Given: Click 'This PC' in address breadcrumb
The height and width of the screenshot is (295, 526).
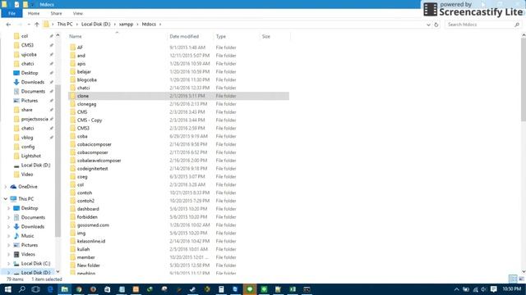Looking at the screenshot, I should click(x=65, y=24).
